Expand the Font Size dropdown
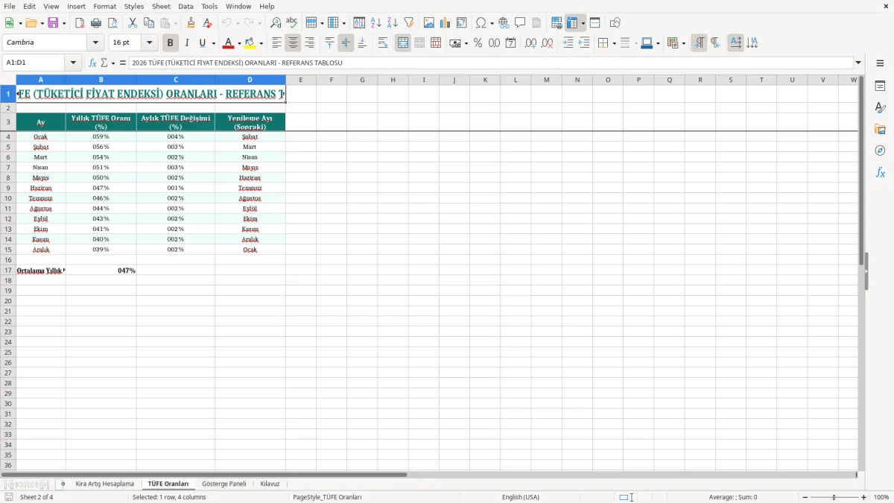Image resolution: width=894 pixels, height=503 pixels. pyautogui.click(x=149, y=43)
